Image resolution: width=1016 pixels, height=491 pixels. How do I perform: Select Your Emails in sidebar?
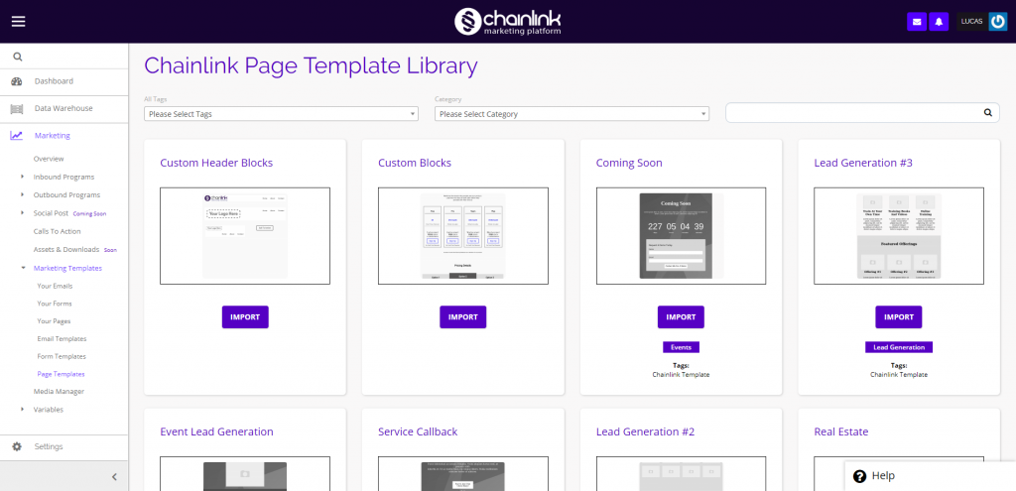(56, 286)
